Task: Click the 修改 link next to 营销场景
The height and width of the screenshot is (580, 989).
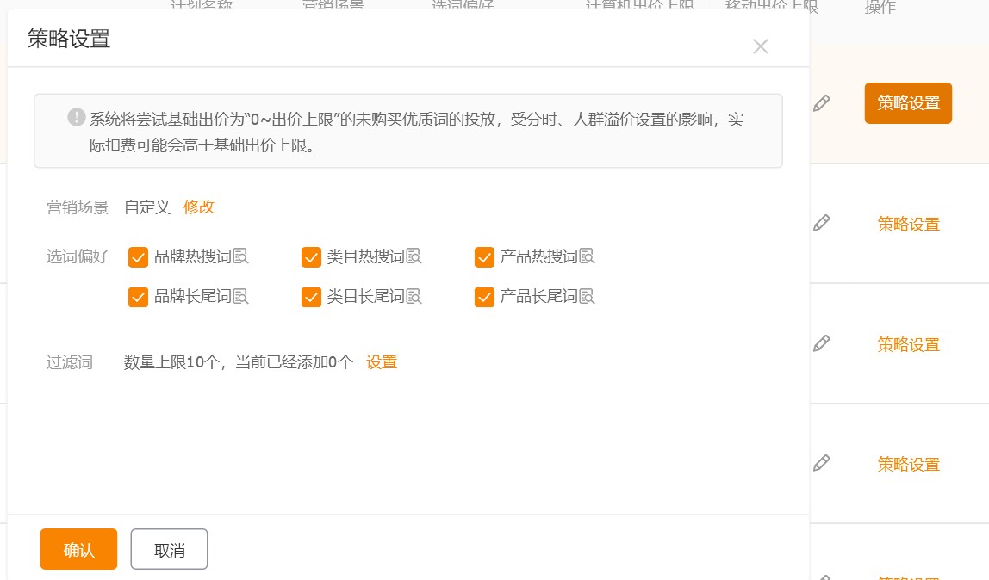Action: tap(199, 207)
